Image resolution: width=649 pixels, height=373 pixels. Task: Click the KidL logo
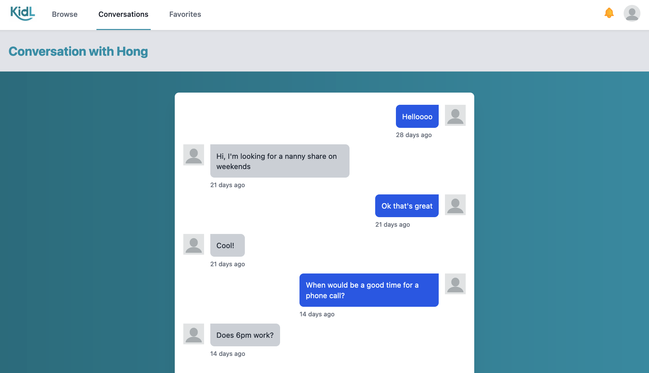point(22,14)
